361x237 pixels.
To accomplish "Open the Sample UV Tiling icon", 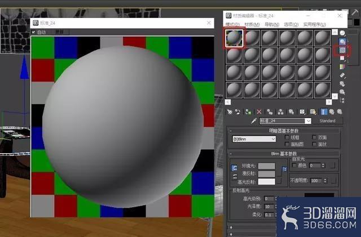I will click(x=342, y=58).
